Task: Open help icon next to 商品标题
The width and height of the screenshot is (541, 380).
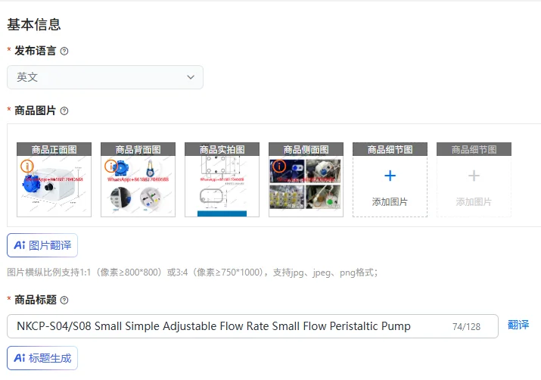Action: click(x=64, y=301)
